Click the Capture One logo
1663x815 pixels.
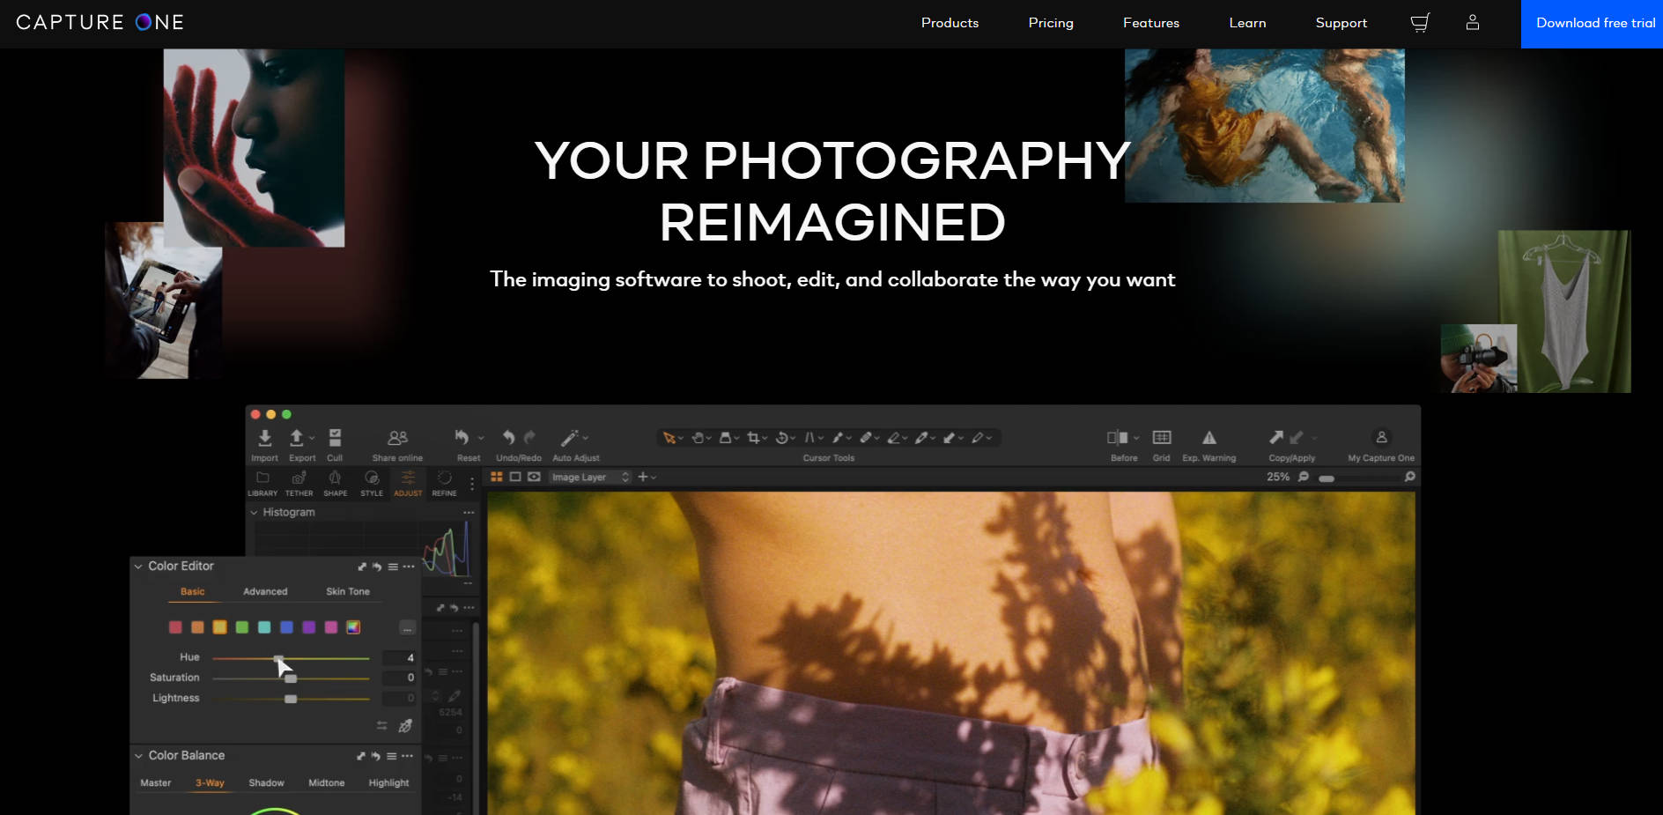click(x=100, y=22)
